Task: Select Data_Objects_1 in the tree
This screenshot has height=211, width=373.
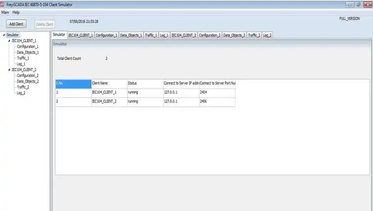Action: click(x=28, y=53)
